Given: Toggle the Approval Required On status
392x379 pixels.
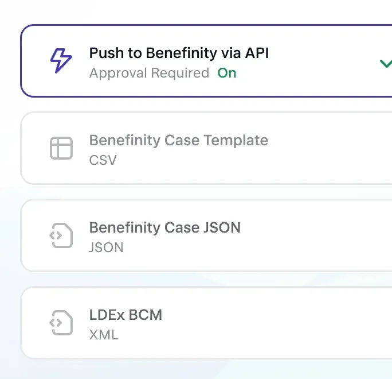Looking at the screenshot, I should pos(227,73).
